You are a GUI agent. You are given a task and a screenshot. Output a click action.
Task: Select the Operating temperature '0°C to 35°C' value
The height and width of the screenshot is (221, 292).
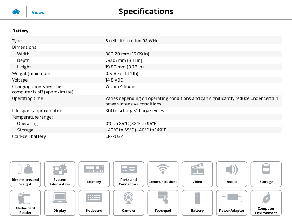[x=132, y=124]
